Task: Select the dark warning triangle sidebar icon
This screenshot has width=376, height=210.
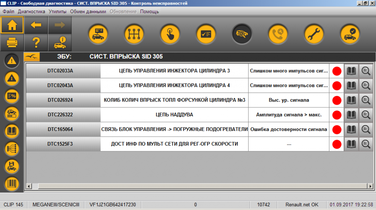Action: (12, 61)
